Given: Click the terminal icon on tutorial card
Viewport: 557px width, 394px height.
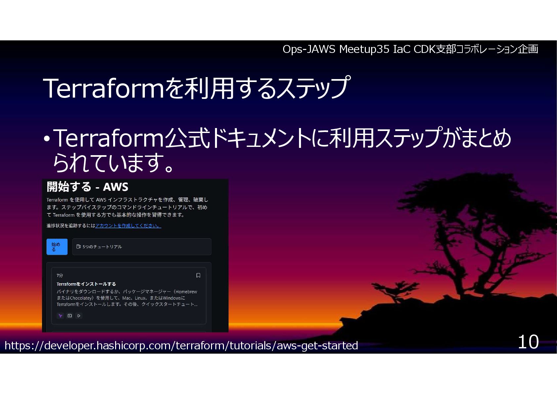Looking at the screenshot, I should [69, 316].
